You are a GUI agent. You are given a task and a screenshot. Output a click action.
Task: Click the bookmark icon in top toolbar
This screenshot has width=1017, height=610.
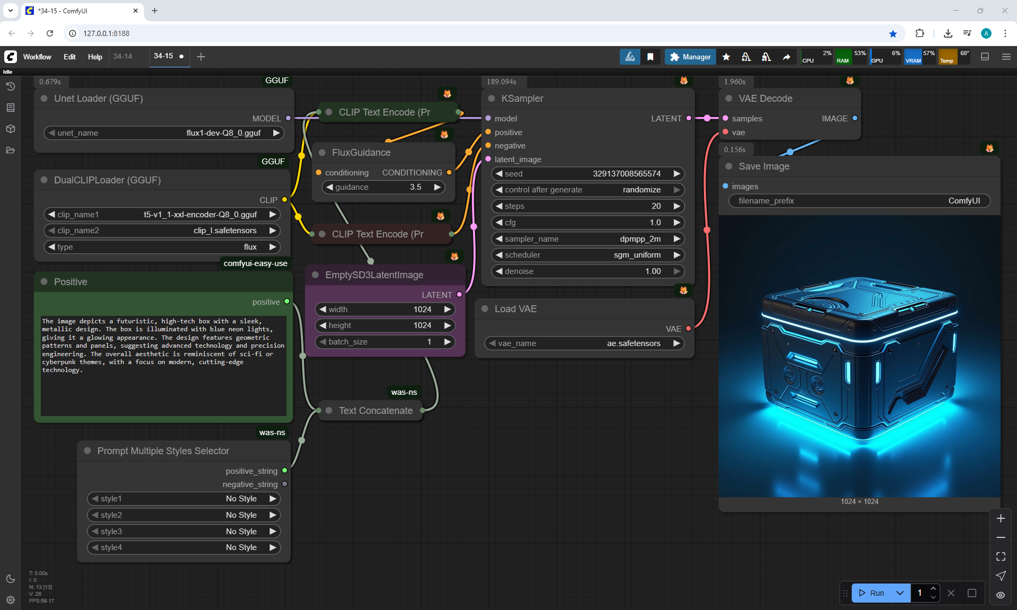[x=650, y=57]
